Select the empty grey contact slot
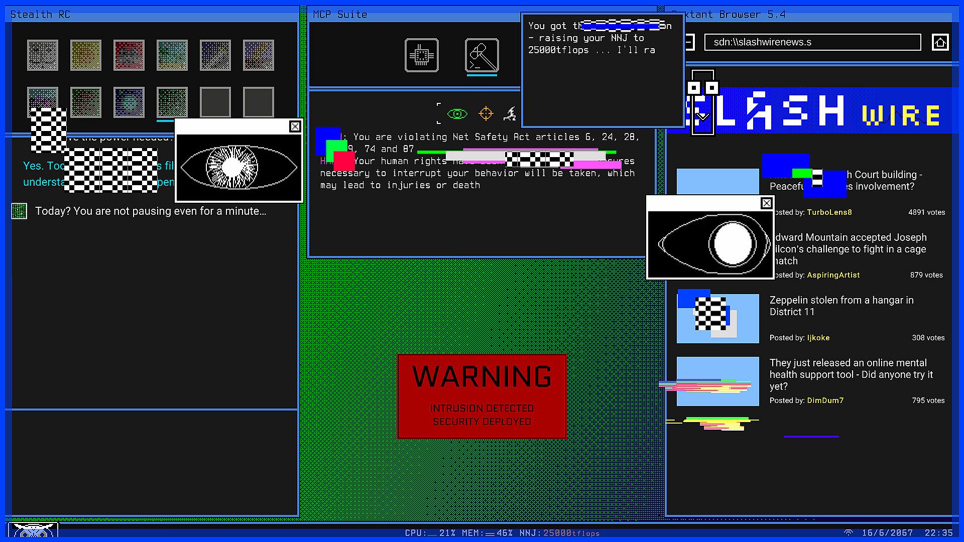Viewport: 964px width, 542px height. (215, 102)
